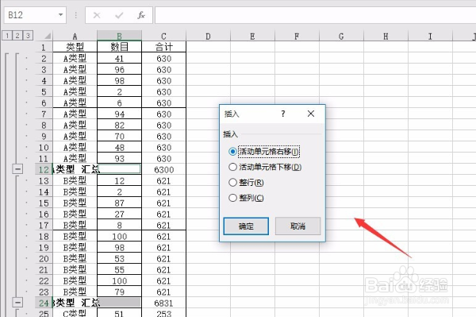Click the cell with value 82
476x317 pixels.
119,125
